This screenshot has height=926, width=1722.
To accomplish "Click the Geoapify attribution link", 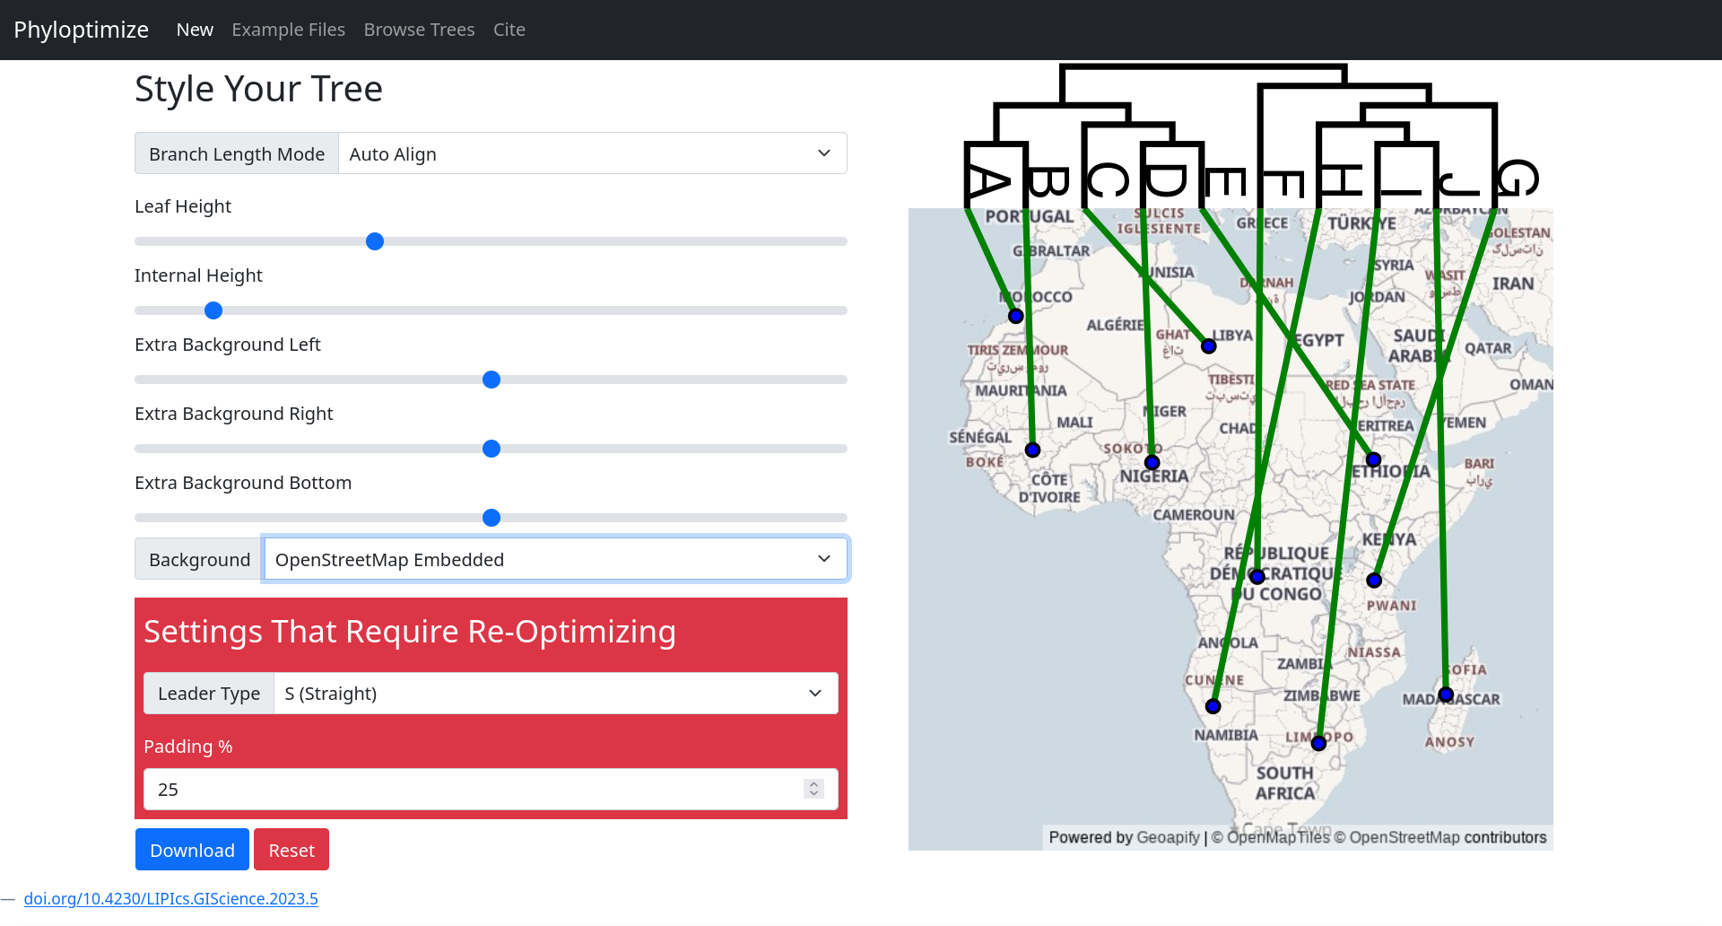I will coord(1168,837).
